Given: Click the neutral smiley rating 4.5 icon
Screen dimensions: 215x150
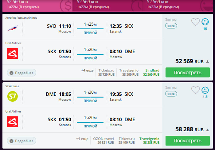Looking at the screenshot, I should pyautogui.click(x=205, y=90).
